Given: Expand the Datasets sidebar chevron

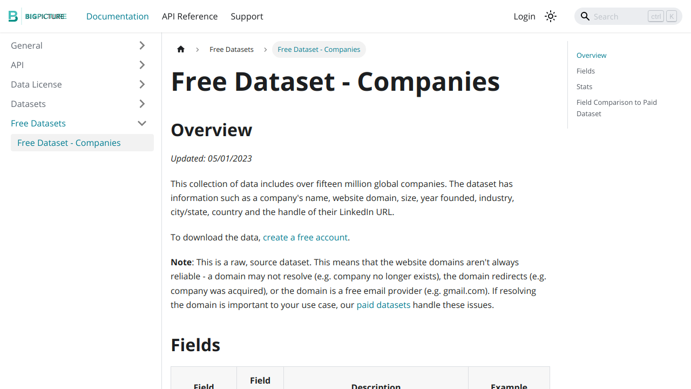Looking at the screenshot, I should tap(142, 104).
